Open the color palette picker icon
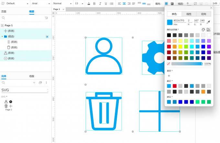The height and width of the screenshot is (143, 220). pyautogui.click(x=203, y=30)
